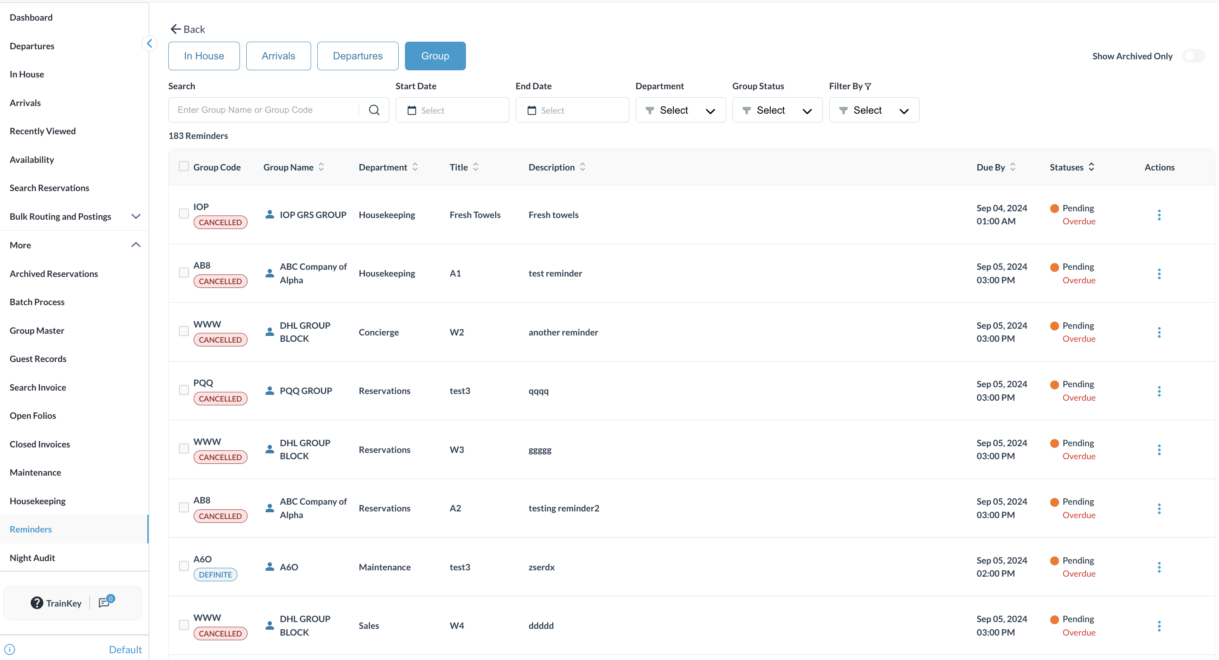Open the Group Status dropdown
The width and height of the screenshot is (1219, 660).
tap(777, 110)
